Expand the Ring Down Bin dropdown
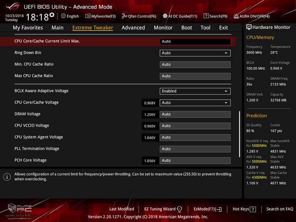This screenshot has height=222, width=296. (x=195, y=53)
